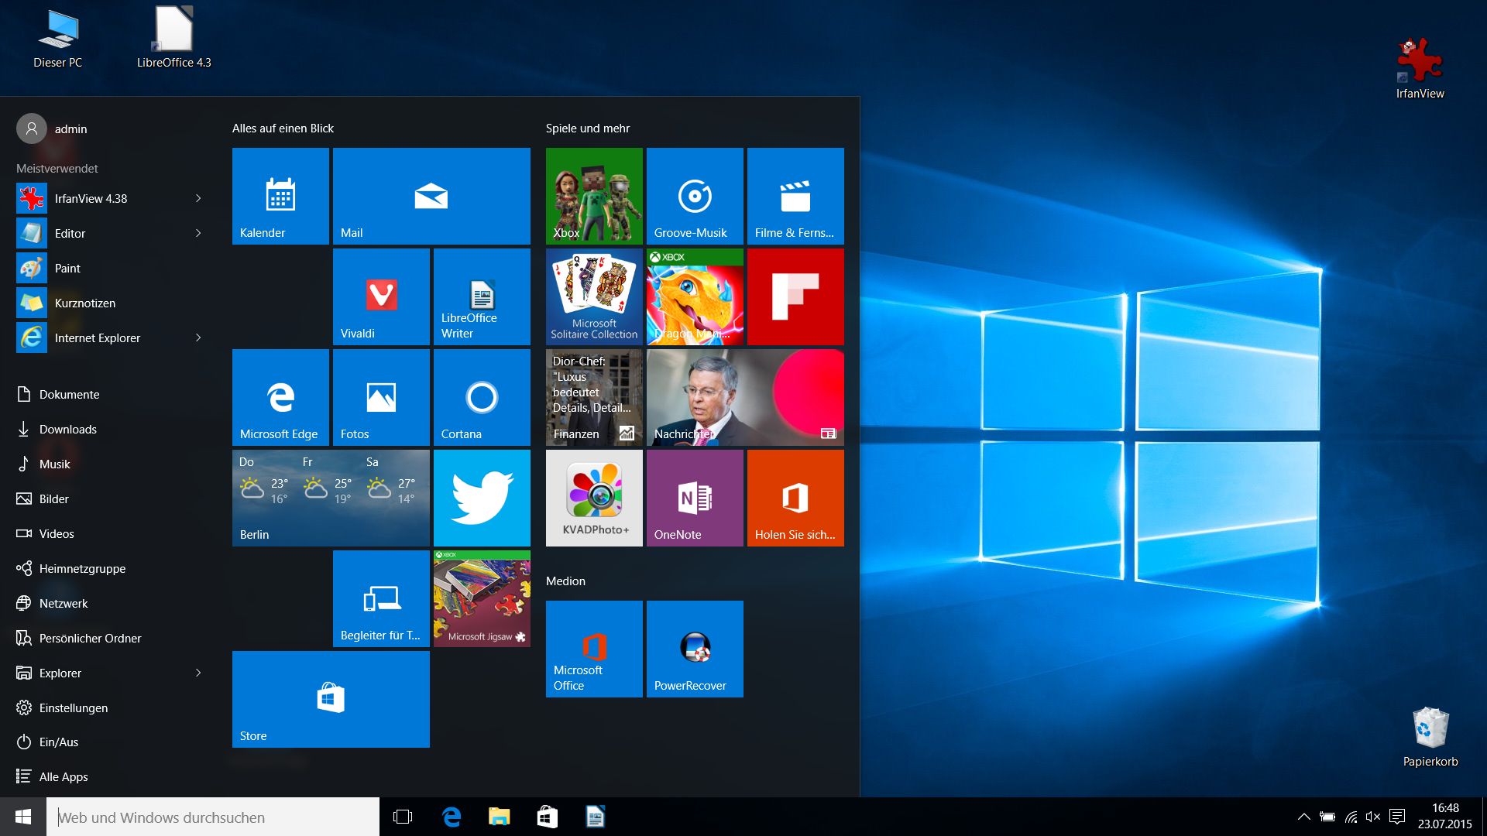This screenshot has width=1487, height=836.
Task: Open the Holen Sie sich Office tile
Action: tap(795, 498)
